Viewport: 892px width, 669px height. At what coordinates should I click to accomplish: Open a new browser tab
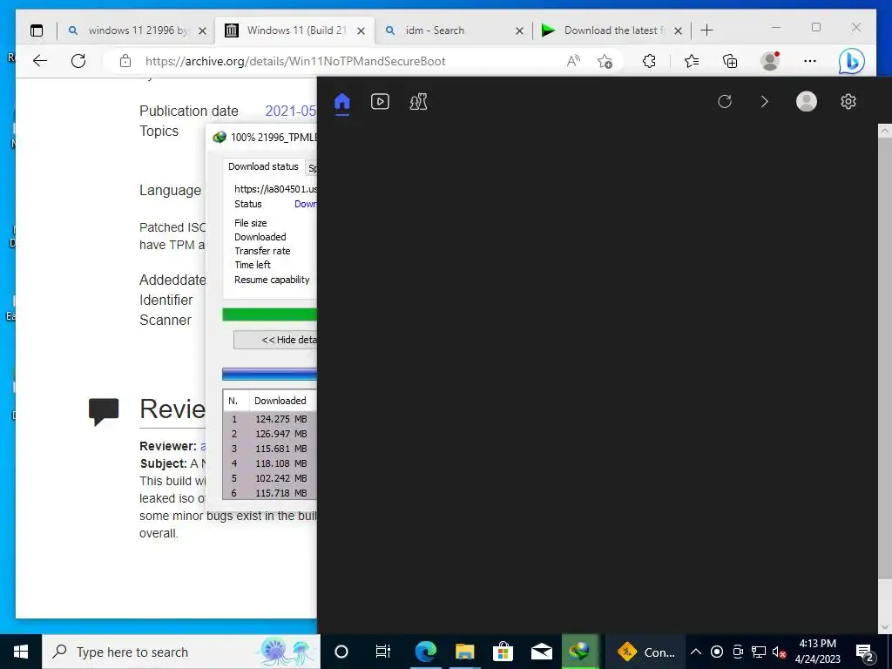706,30
